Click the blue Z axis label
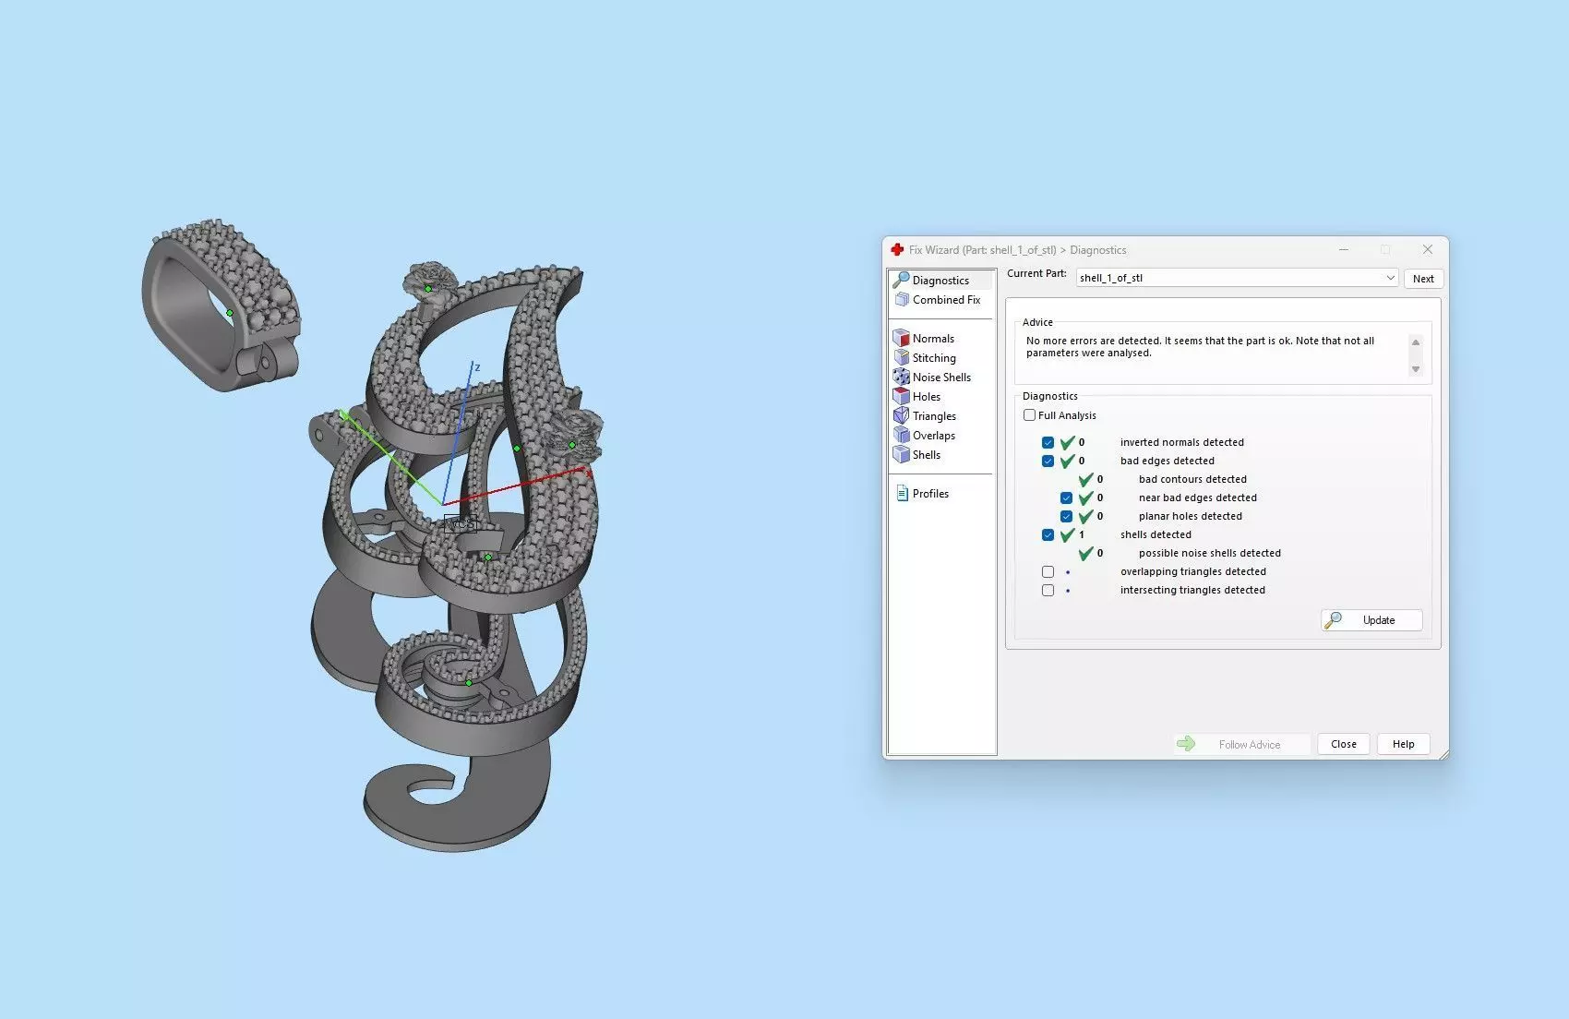The width and height of the screenshot is (1569, 1019). pos(477,367)
